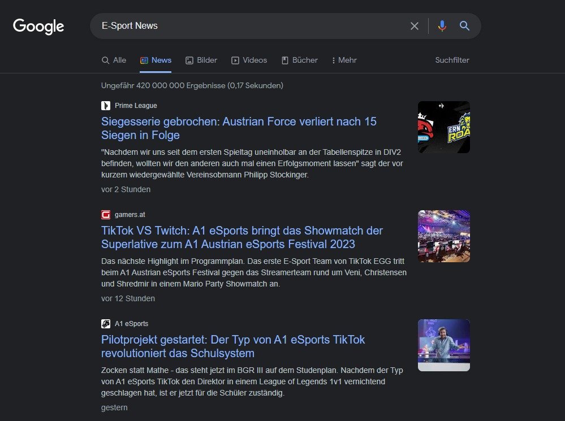Image resolution: width=565 pixels, height=421 pixels.
Task: Expand the Mehr menu
Action: [x=344, y=60]
